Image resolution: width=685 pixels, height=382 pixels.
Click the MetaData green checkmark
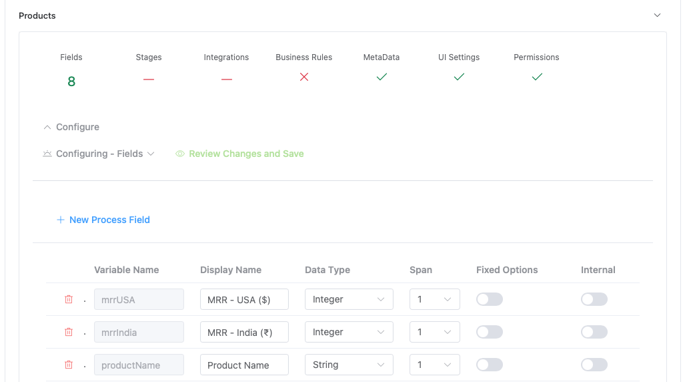pyautogui.click(x=382, y=77)
